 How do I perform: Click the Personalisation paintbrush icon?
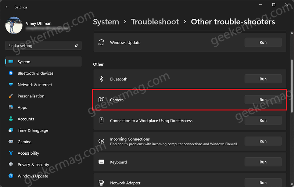(x=11, y=96)
